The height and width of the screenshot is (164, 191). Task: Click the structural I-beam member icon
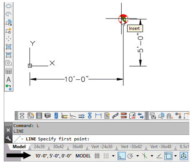22,116
